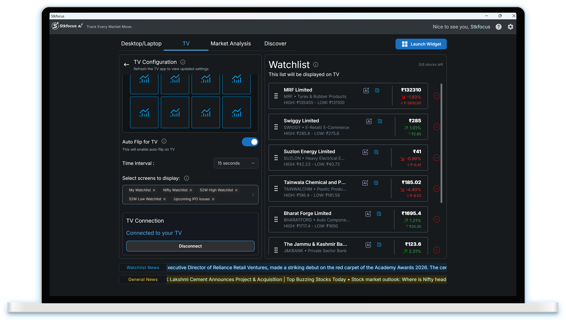Remove Suzlon Energy Limited from watchlist
This screenshot has height=322, width=566.
pos(436,158)
